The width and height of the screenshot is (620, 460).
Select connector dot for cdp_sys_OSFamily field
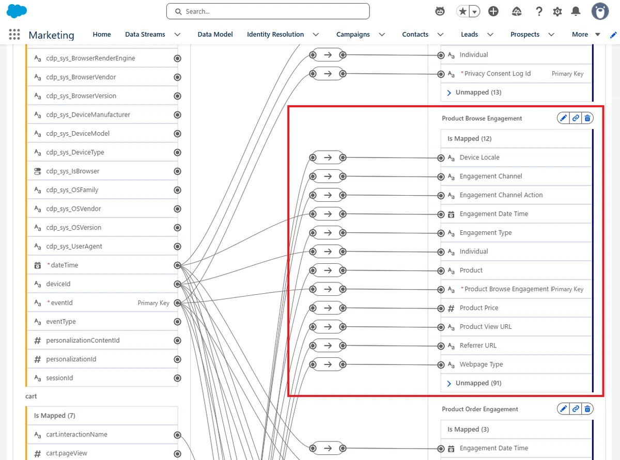[177, 190]
